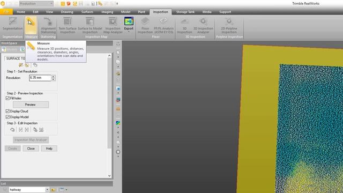The height and width of the screenshot is (193, 343).
Task: Click the tool panel vertical scrollbar thumb
Action: 109,103
